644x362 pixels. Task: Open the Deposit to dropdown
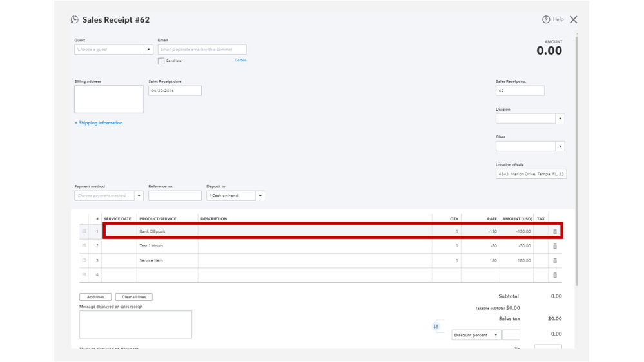click(x=260, y=196)
